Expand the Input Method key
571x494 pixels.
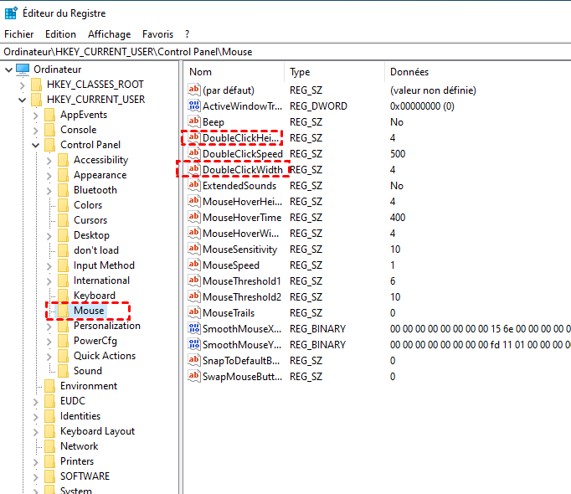(x=49, y=266)
